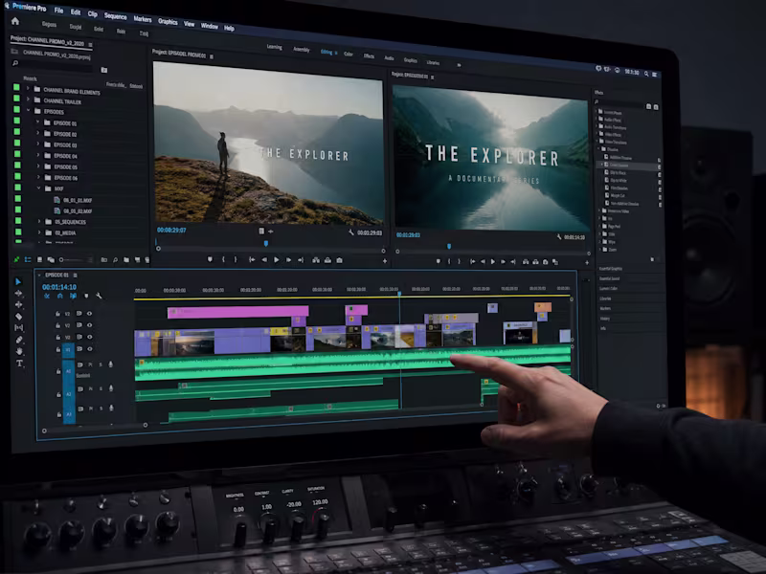Click the Home icon below Premiere Pro
This screenshot has width=766, height=574.
pyautogui.click(x=15, y=21)
